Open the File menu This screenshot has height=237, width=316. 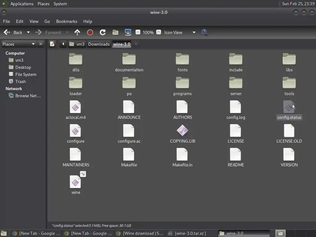[x=6, y=21]
